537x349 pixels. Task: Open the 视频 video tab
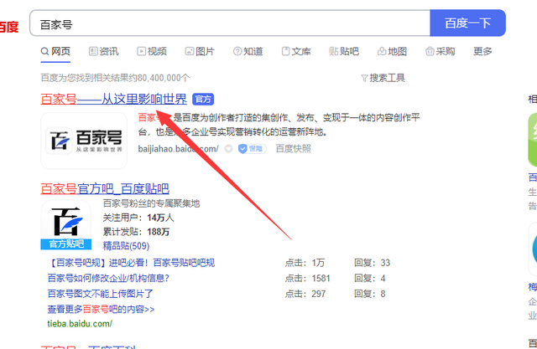click(151, 52)
